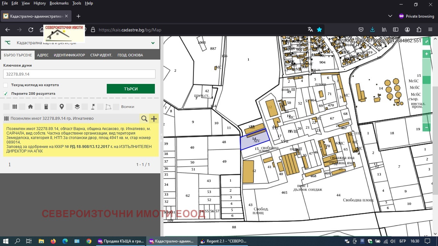Add parcel result using plus icon
Screen dimensions: 438x246
(154, 119)
